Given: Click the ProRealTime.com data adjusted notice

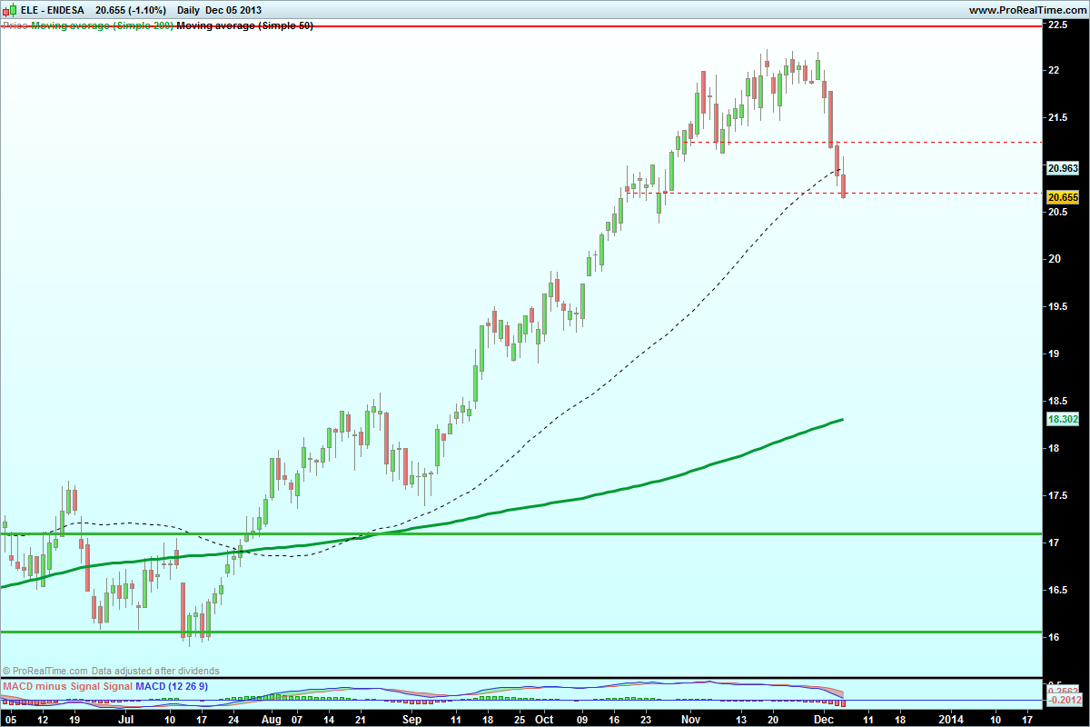Looking at the screenshot, I should point(111,671).
